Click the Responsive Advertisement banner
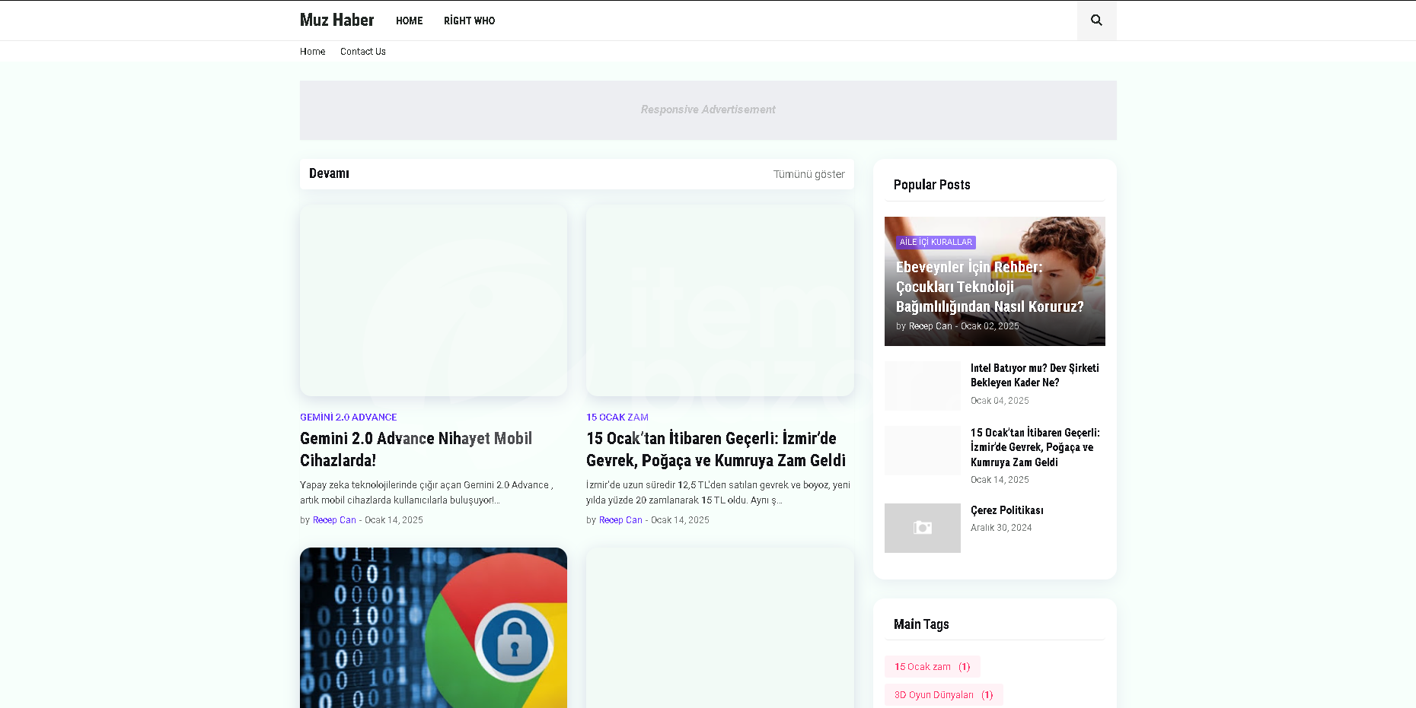This screenshot has width=1416, height=708. click(708, 110)
